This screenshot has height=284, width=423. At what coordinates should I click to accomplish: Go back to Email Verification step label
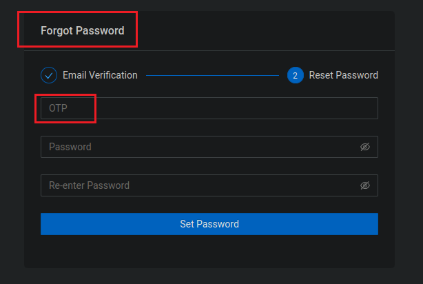pos(100,75)
